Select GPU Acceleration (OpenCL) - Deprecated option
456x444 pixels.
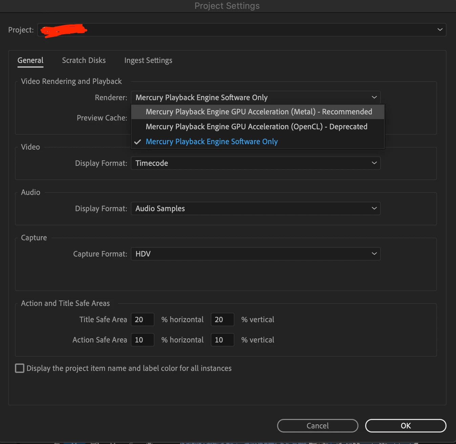(258, 127)
